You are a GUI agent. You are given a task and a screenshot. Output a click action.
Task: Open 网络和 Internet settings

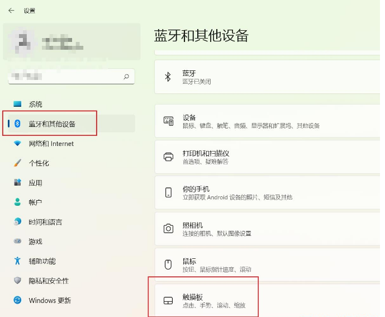point(51,144)
